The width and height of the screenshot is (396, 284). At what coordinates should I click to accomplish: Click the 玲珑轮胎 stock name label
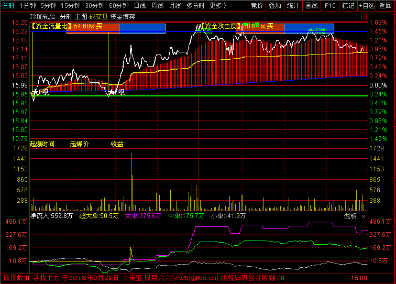pyautogui.click(x=43, y=17)
